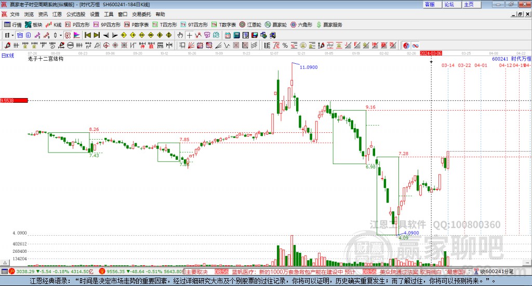The height and width of the screenshot is (286, 532).
Task: Step chart right with black arrow
Action: [x=115, y=35]
